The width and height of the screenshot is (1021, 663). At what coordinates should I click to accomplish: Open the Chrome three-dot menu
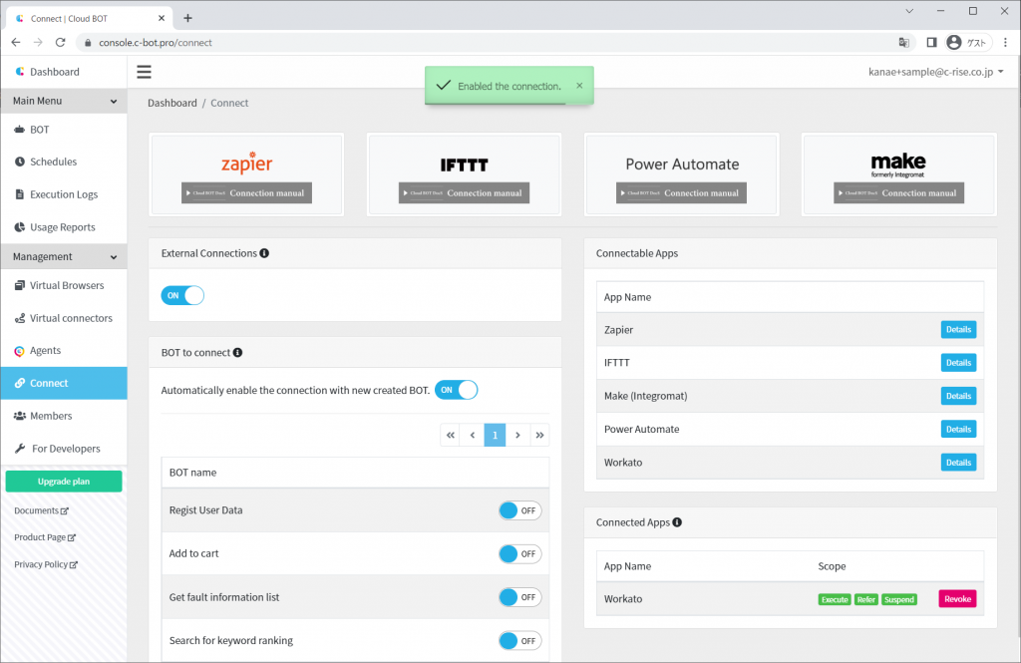tap(1005, 42)
